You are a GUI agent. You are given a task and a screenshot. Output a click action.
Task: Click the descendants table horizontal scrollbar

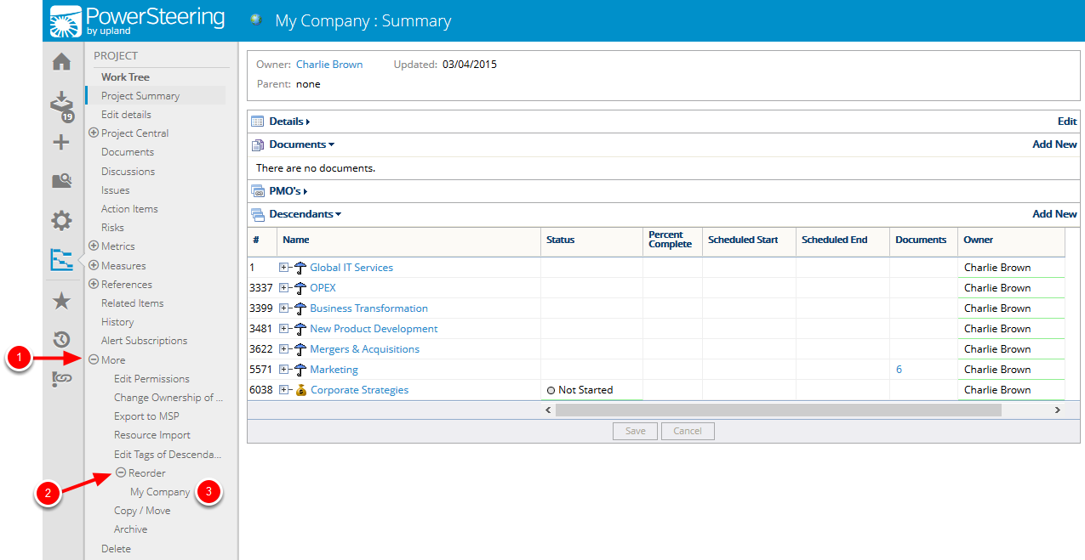(x=778, y=410)
